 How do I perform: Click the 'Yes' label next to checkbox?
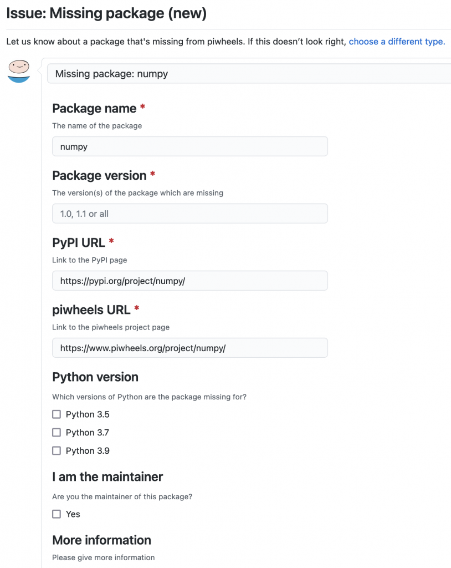(73, 514)
